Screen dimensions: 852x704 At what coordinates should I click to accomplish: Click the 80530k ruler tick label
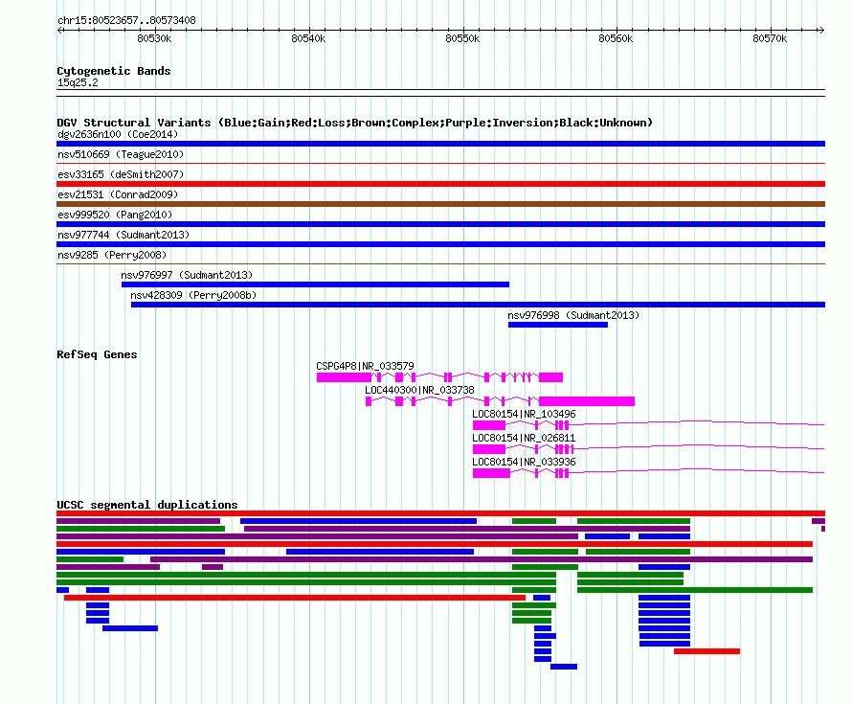pyautogui.click(x=154, y=38)
